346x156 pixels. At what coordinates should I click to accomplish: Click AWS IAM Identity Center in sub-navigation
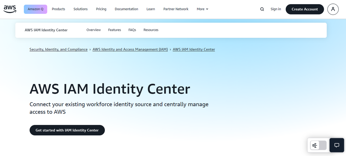46,30
